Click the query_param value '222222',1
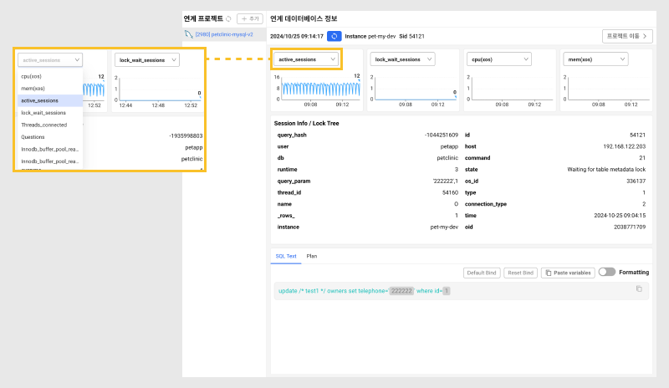Image resolution: width=669 pixels, height=388 pixels. [446, 181]
